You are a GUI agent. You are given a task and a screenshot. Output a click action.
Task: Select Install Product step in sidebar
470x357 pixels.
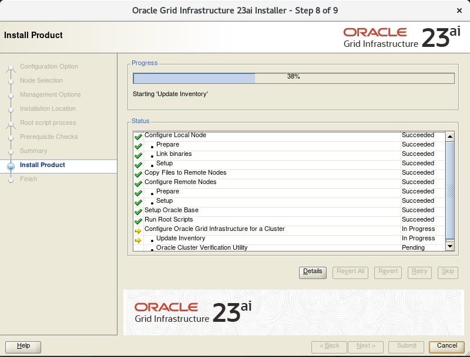click(42, 165)
